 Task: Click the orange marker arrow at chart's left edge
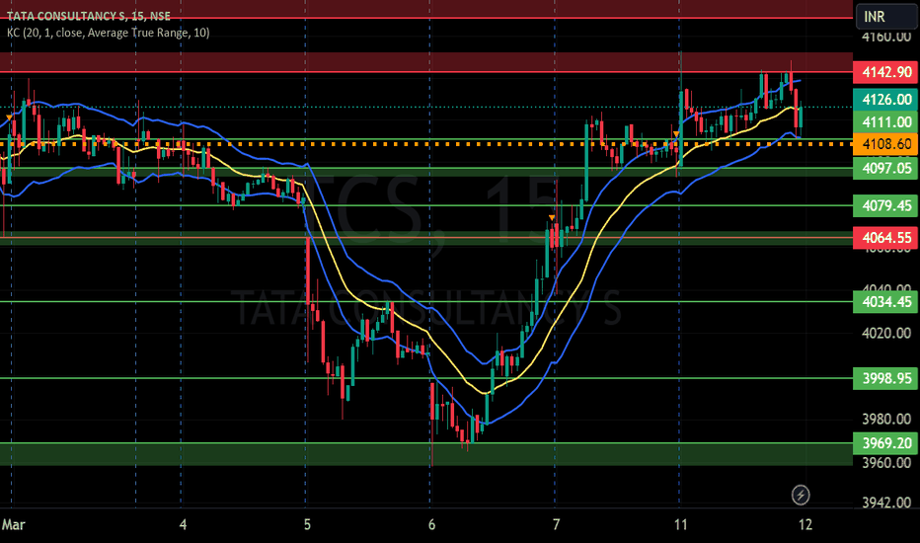(9, 118)
